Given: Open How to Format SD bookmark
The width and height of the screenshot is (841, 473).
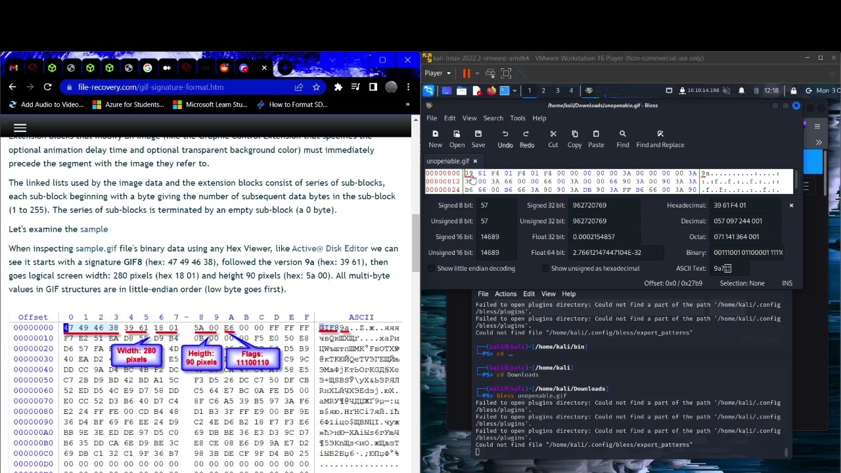Looking at the screenshot, I should pos(292,104).
